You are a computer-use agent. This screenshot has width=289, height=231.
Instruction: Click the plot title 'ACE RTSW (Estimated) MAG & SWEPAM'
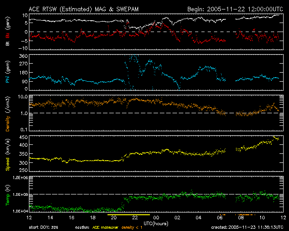pyautogui.click(x=84, y=9)
